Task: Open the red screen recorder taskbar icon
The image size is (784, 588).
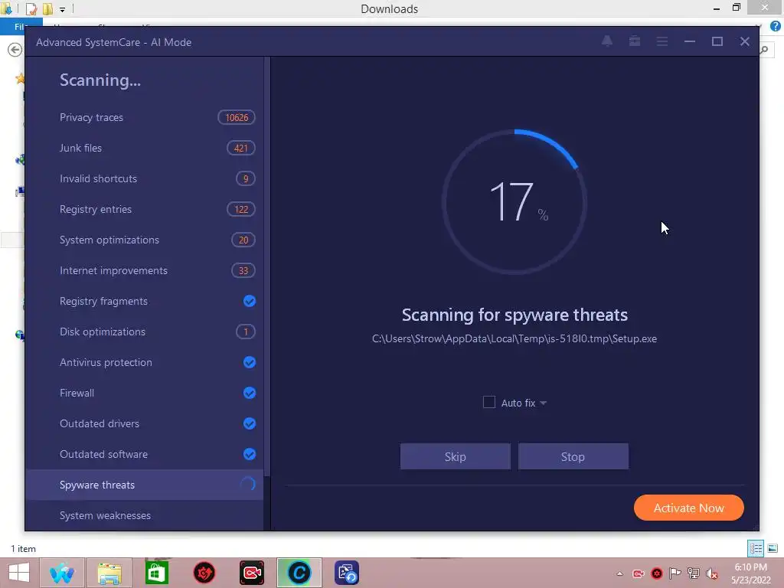Action: (251, 573)
